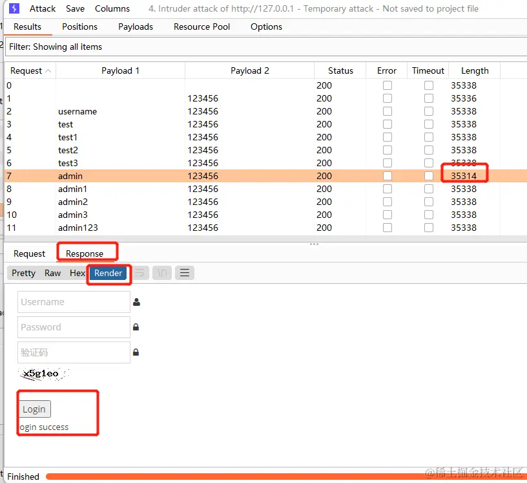Click the panel splitter dots handle

tap(314, 244)
